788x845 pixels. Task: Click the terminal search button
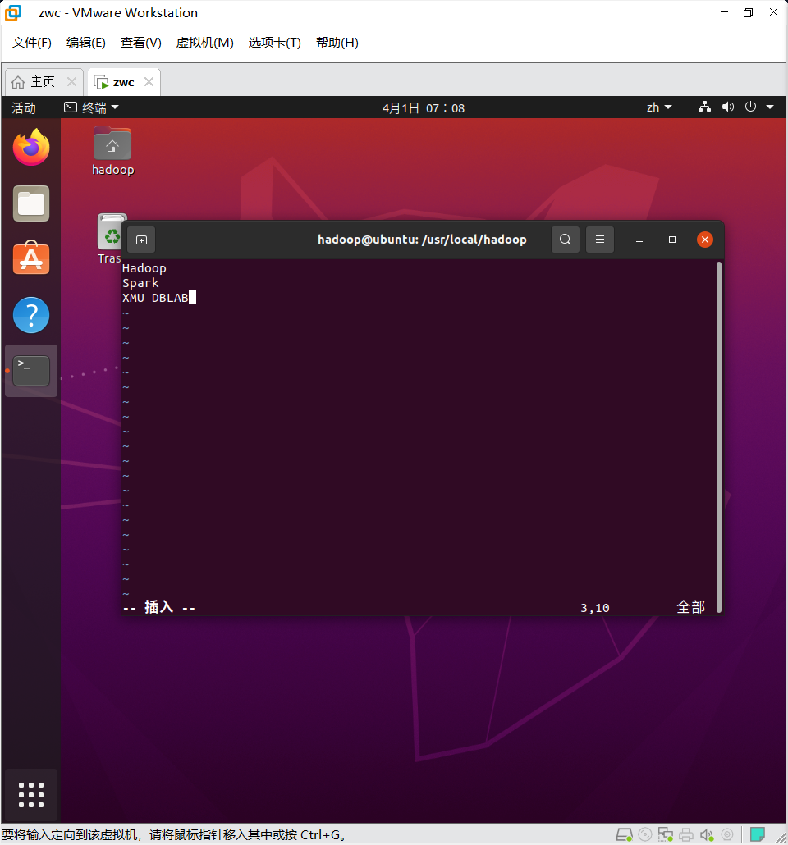click(566, 240)
